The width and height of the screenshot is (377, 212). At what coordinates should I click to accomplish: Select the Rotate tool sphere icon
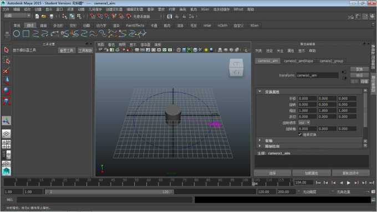coord(7,91)
